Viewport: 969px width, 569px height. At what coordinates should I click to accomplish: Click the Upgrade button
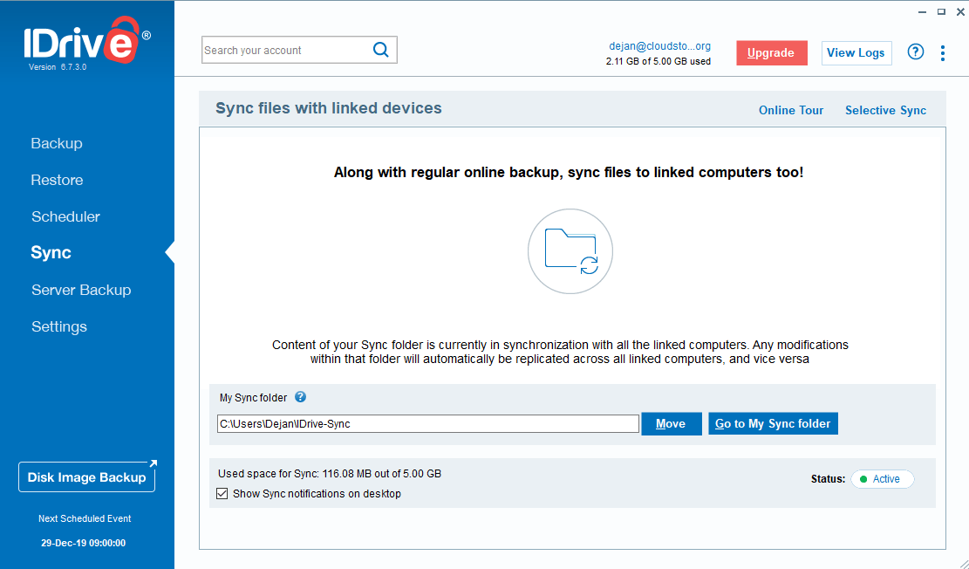[x=771, y=52]
